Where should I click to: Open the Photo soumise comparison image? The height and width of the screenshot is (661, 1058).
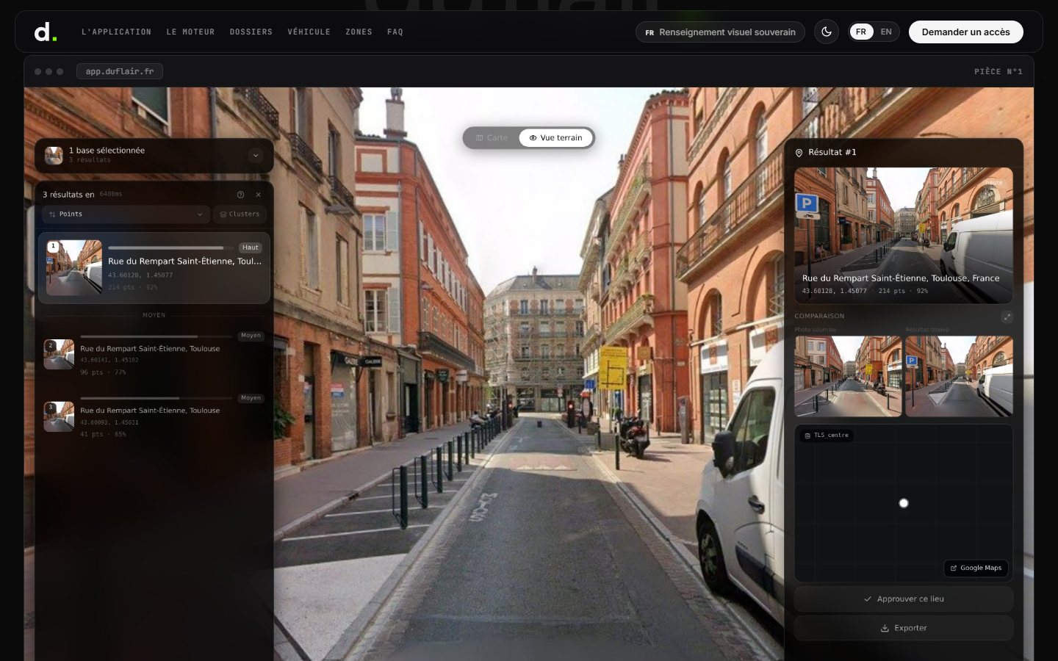pyautogui.click(x=848, y=376)
